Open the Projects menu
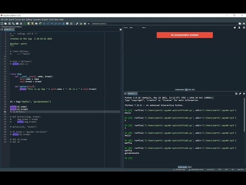Image resolution: width=246 pixels, height=185 pixels. click(x=45, y=20)
